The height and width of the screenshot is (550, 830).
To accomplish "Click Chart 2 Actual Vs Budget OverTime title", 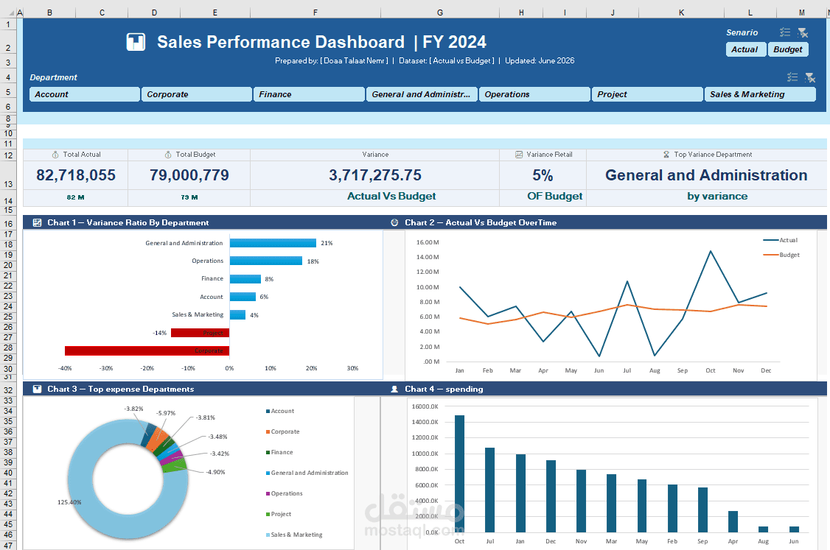I will pyautogui.click(x=481, y=222).
